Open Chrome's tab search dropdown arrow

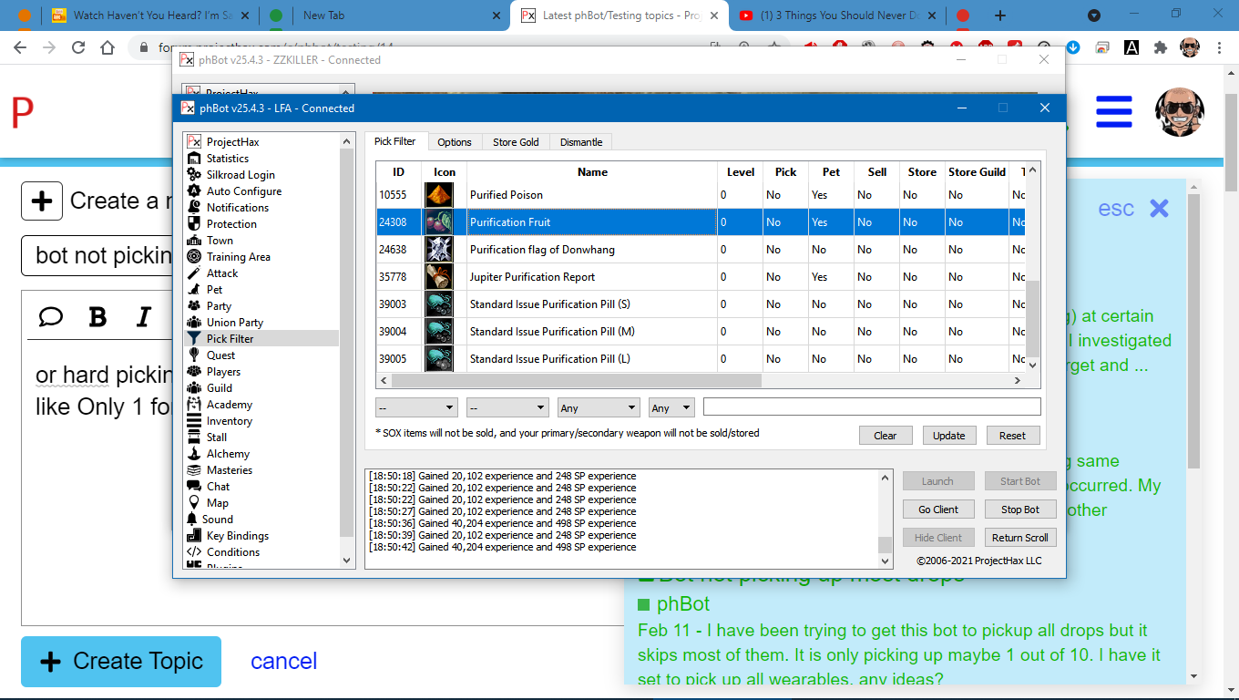click(x=1094, y=15)
